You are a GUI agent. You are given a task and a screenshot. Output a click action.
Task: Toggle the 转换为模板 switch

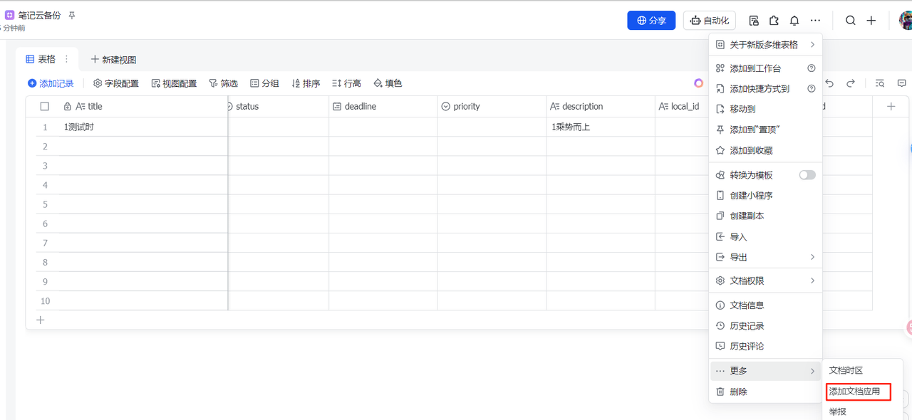tap(807, 175)
